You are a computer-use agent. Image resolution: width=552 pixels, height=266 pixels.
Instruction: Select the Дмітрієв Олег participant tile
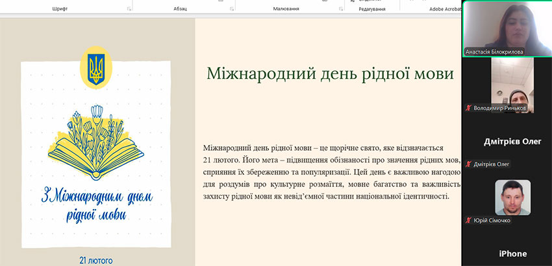pos(507,142)
